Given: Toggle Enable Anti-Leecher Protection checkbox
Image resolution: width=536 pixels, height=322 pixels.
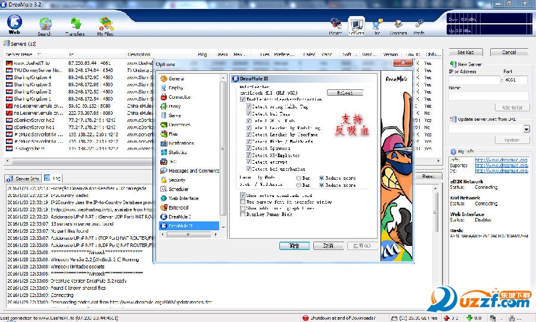Looking at the screenshot, I should 242,99.
